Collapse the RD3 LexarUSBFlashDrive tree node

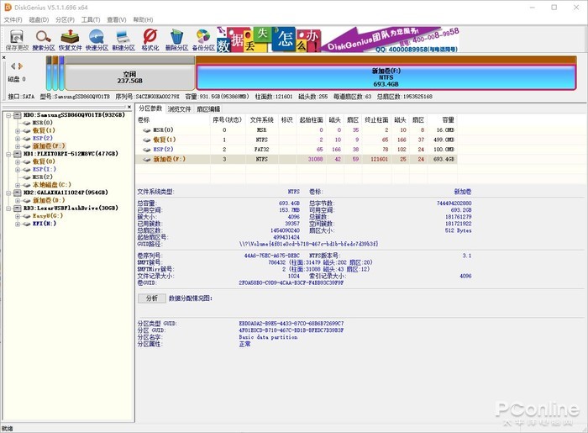(8, 209)
